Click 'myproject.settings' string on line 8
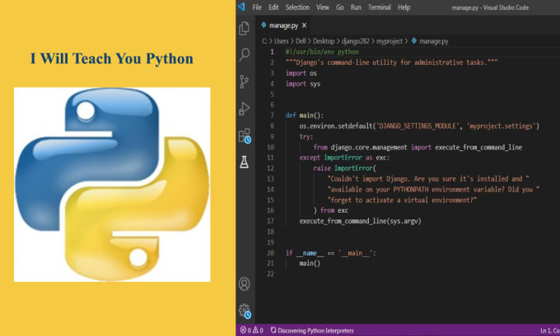Viewport: 560px width, 336px height. click(501, 126)
